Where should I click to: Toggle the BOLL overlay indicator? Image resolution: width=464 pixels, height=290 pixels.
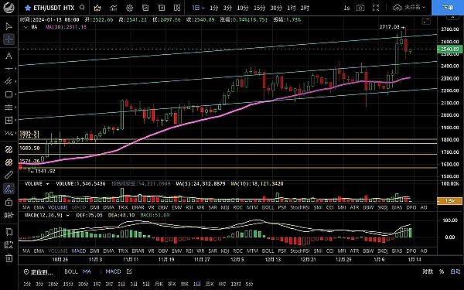click(71, 271)
